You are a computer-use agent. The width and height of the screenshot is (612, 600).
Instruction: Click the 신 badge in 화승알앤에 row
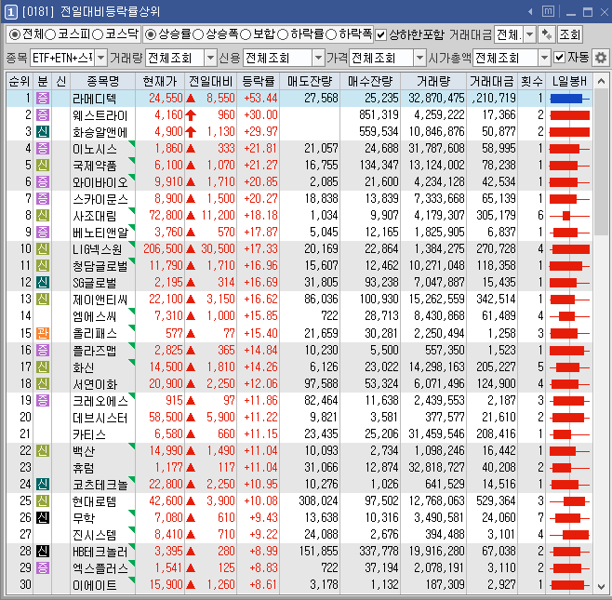[43, 131]
